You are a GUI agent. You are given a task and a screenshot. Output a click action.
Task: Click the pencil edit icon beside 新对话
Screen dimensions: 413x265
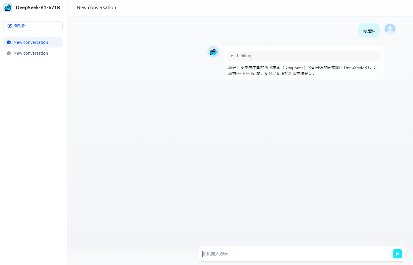click(x=10, y=26)
